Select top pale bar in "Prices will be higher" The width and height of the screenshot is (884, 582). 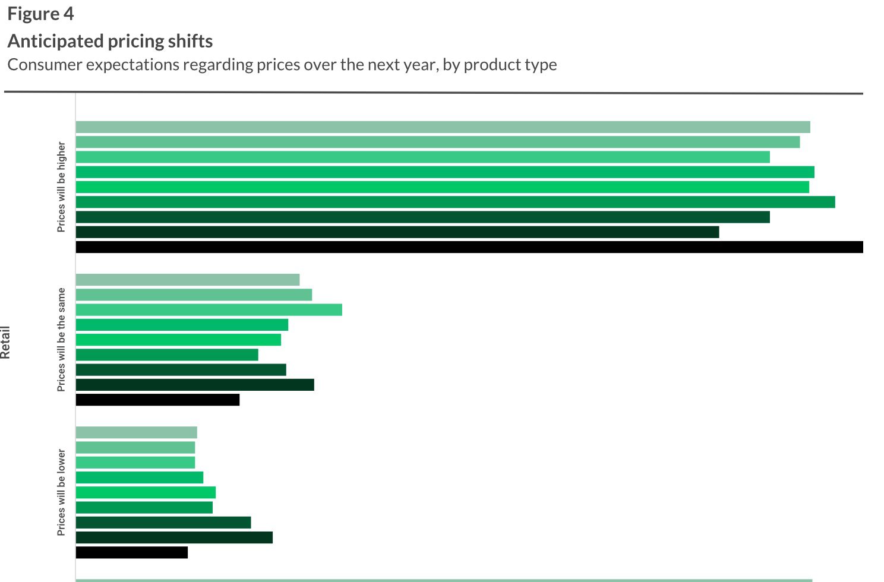[x=443, y=127]
